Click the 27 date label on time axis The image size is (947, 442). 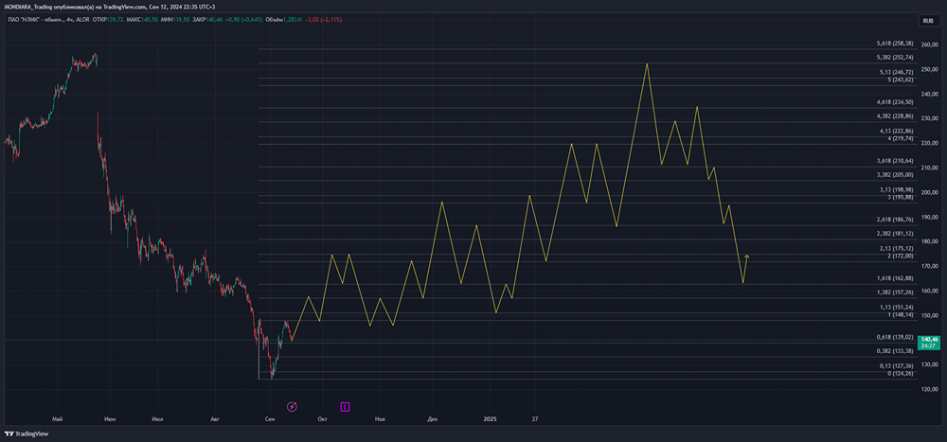tap(534, 418)
